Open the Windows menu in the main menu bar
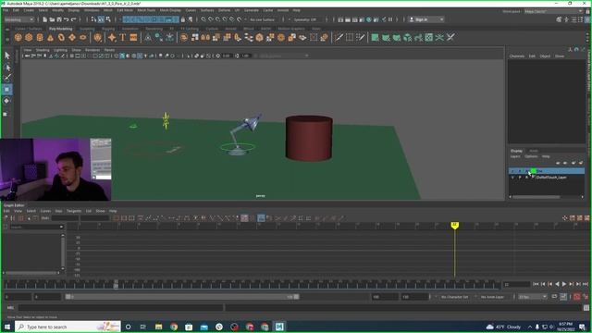The width and height of the screenshot is (592, 333). (x=92, y=10)
